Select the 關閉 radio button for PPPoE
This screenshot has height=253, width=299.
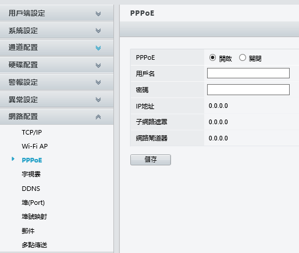[243, 57]
